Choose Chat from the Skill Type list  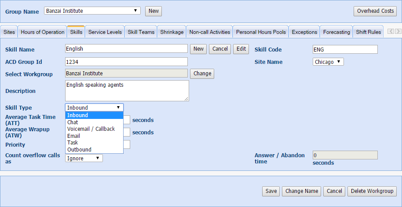click(x=73, y=122)
